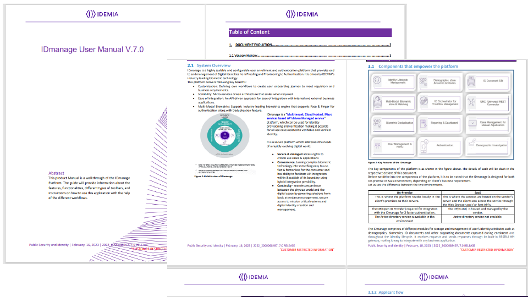Viewport: 528px width, 297px height.
Task: Click caption "Figure 1 Holistic view of IDmanage"
Action: coord(213,176)
